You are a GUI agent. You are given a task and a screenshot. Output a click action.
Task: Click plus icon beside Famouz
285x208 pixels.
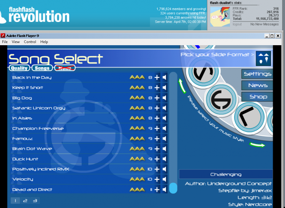(x=157, y=139)
